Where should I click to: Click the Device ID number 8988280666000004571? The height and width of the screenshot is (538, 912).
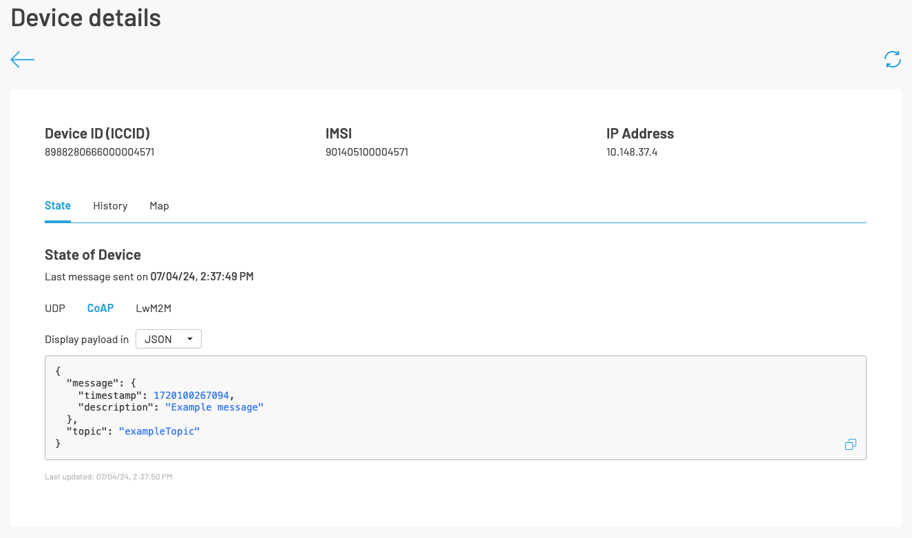pos(99,152)
